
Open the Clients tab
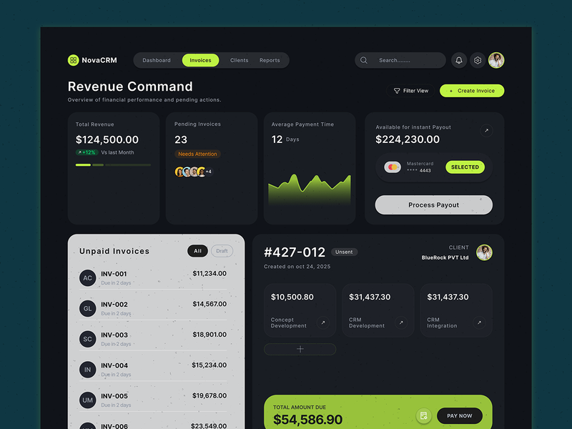click(239, 60)
